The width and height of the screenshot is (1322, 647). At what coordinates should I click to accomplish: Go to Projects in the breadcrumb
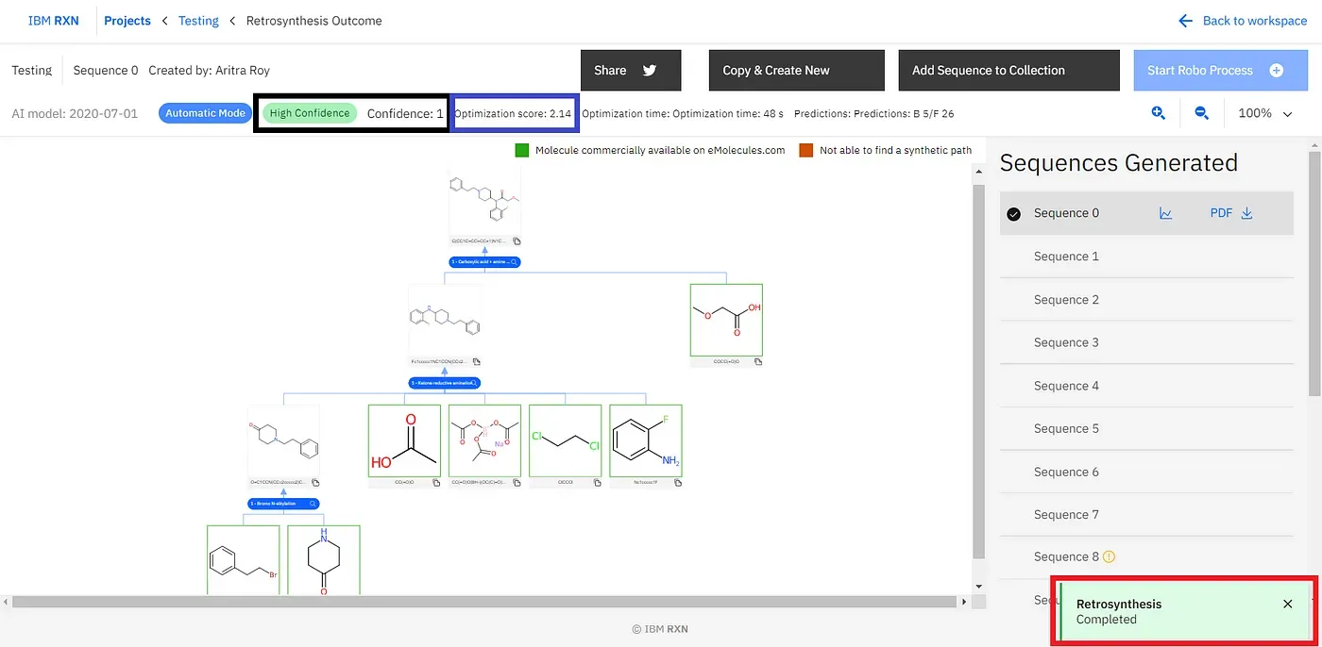[127, 21]
